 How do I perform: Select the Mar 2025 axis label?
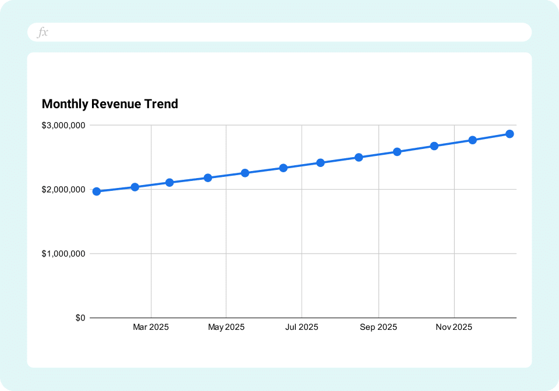(x=150, y=327)
